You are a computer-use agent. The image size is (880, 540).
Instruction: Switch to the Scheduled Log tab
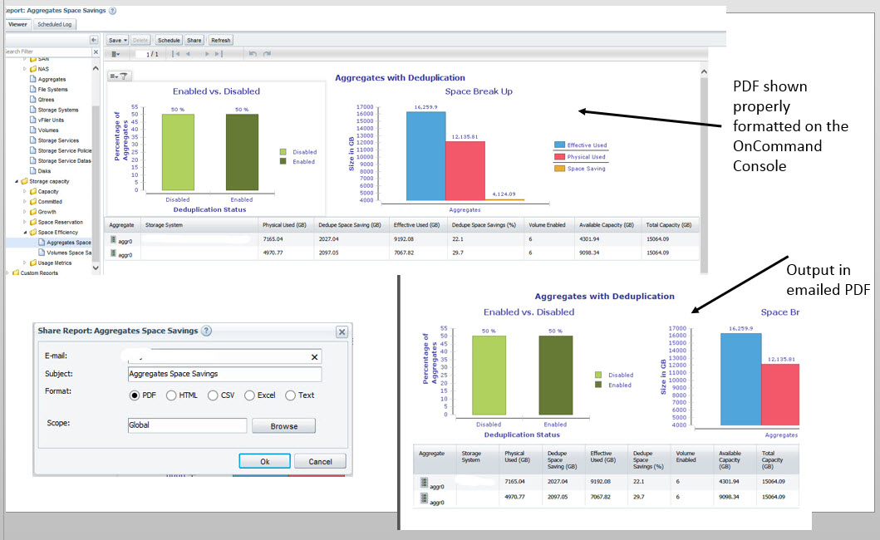point(55,24)
